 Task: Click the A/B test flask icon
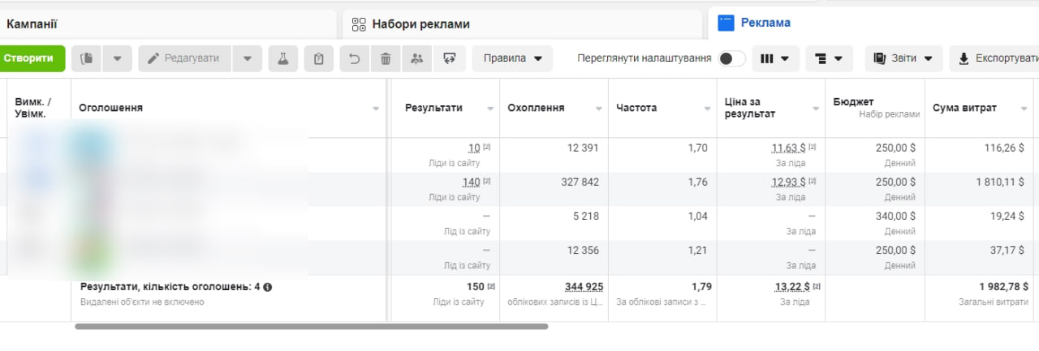coord(282,58)
